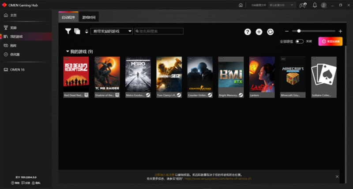
Task: Open options dots on Minecraft card
Action: pyautogui.click(x=283, y=59)
